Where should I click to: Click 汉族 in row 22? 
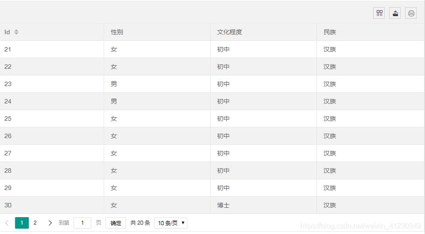pyautogui.click(x=330, y=67)
